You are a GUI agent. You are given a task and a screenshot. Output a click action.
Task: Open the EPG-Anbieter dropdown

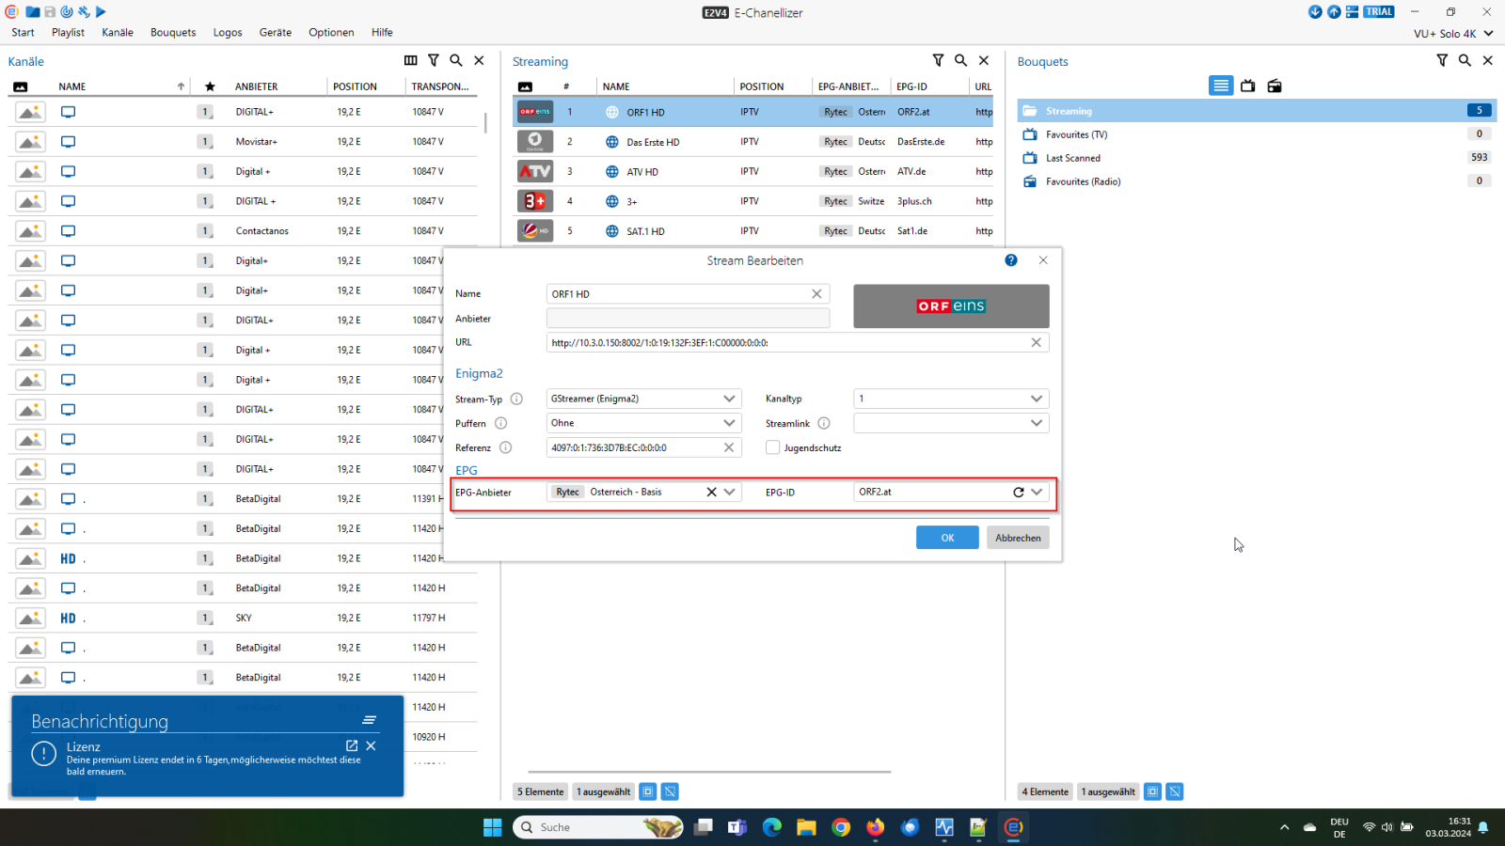pos(728,492)
